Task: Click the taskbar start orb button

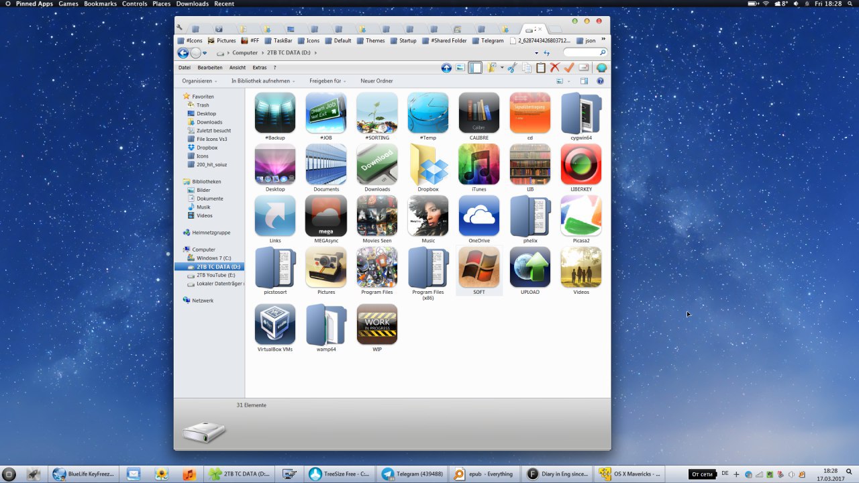Action: click(9, 474)
